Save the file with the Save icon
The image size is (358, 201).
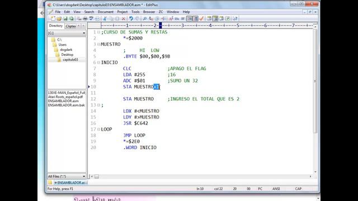pos(65,18)
